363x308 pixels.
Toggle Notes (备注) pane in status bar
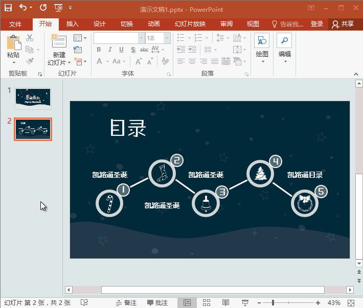tap(126, 302)
